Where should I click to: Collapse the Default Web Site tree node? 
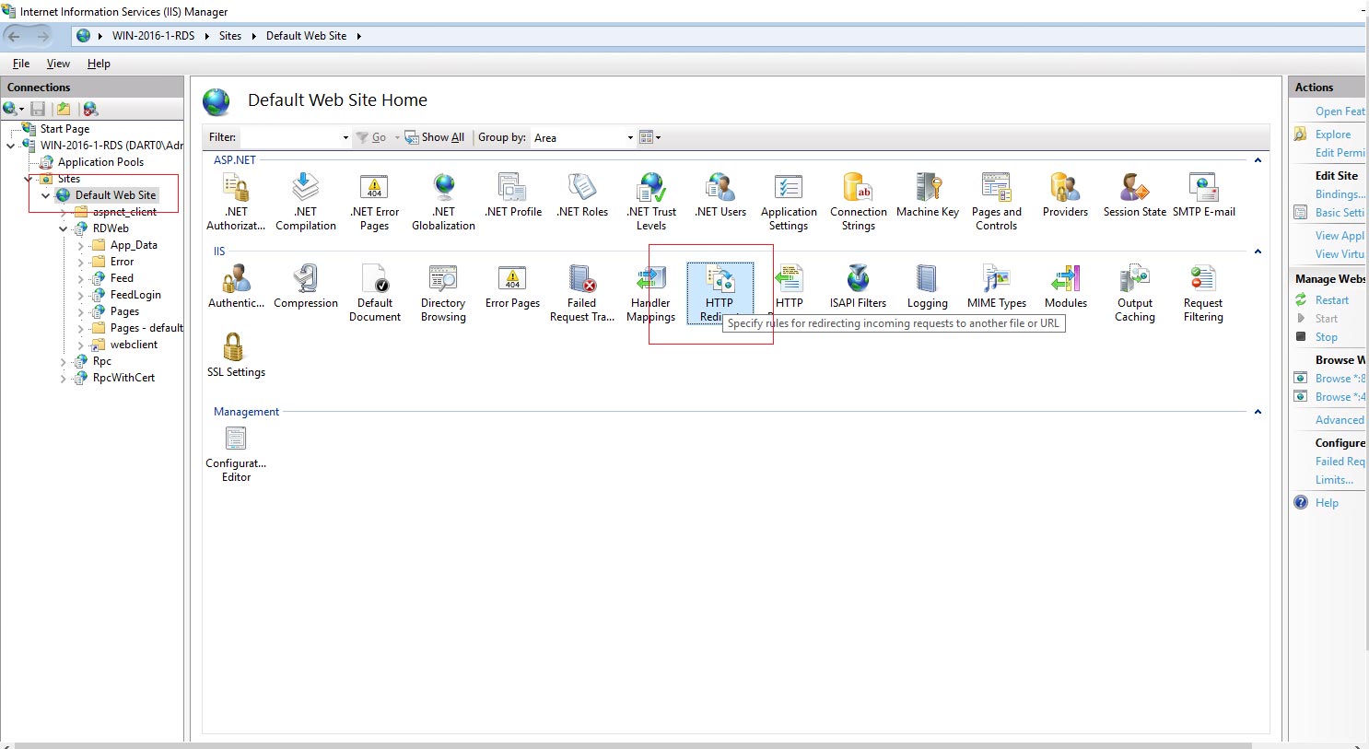45,195
